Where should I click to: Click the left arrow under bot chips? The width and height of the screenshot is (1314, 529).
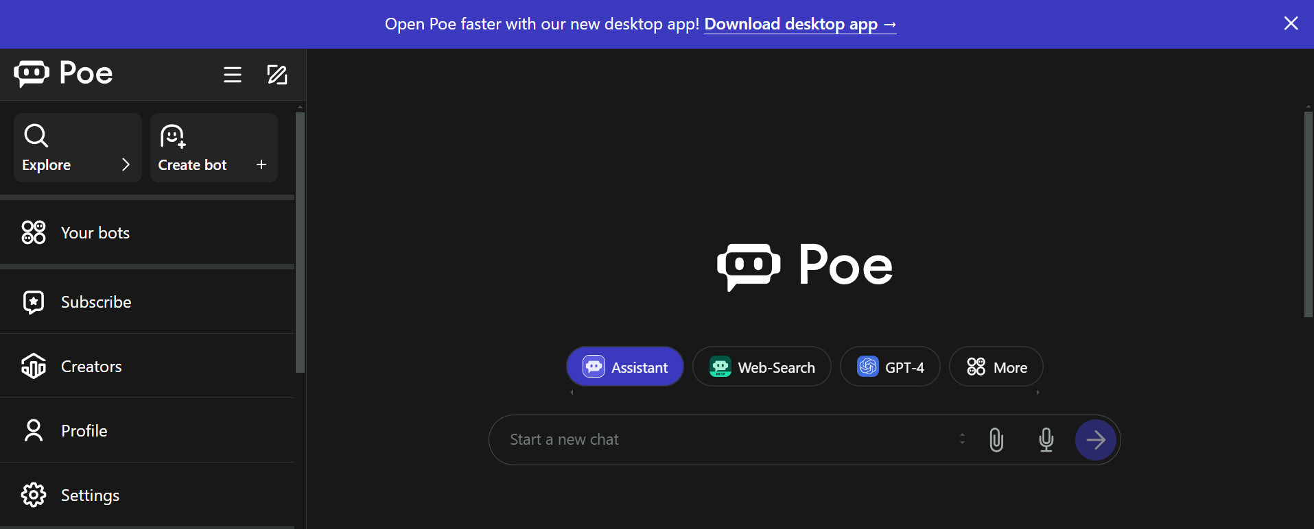572,393
